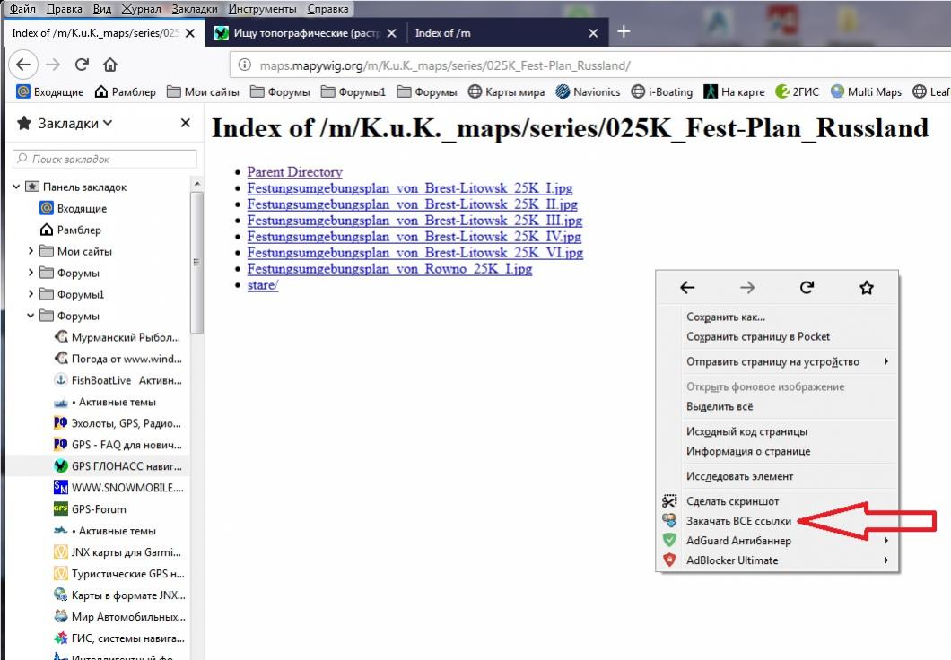Open a new tab with plus button
Viewport: 951px width, 660px height.
[x=624, y=32]
